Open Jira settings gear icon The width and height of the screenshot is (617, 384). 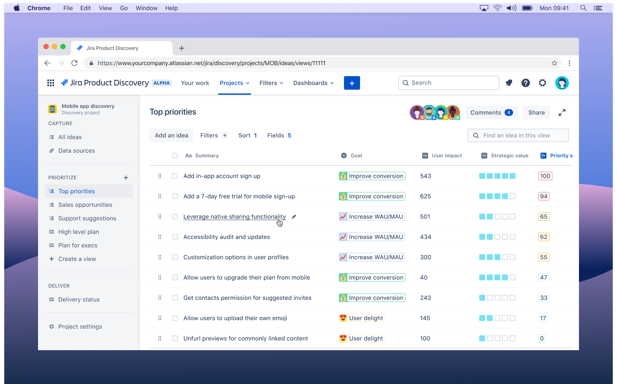[543, 83]
